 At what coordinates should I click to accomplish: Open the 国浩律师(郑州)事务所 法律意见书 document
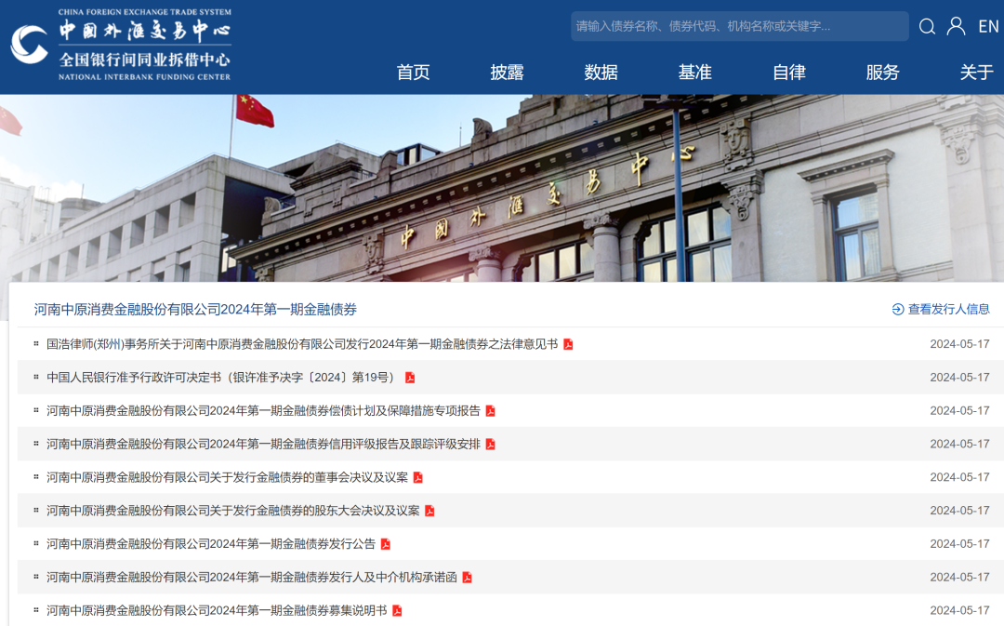tap(301, 344)
